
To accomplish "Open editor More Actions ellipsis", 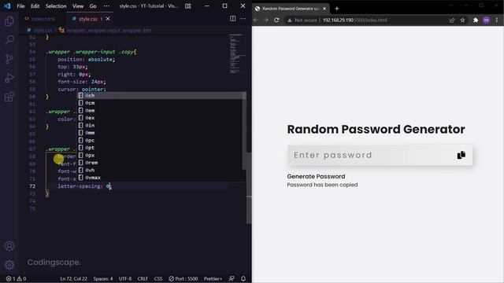I will point(243,19).
